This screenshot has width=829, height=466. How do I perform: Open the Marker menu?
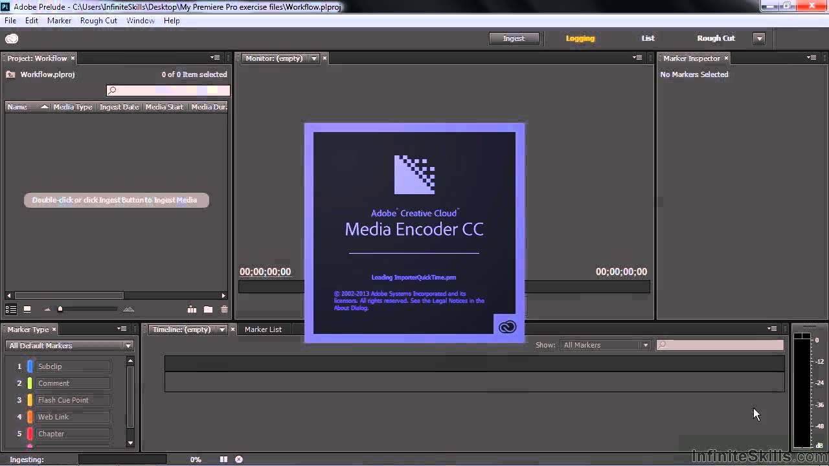pos(59,21)
